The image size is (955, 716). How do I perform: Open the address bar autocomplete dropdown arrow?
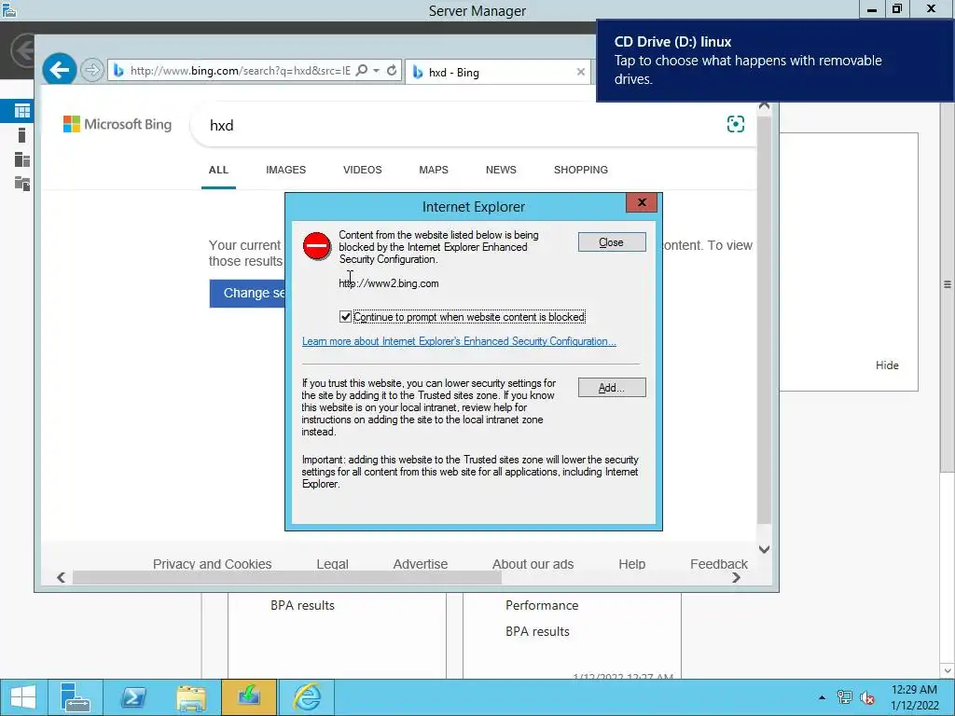pyautogui.click(x=377, y=71)
